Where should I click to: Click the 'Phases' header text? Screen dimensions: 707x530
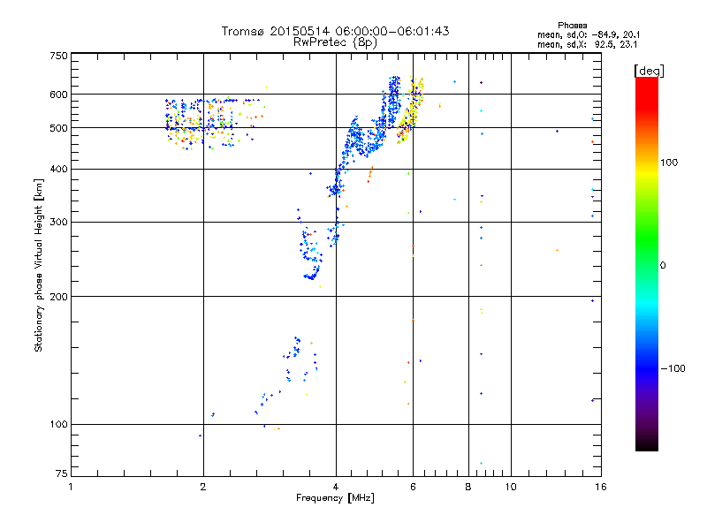(572, 26)
